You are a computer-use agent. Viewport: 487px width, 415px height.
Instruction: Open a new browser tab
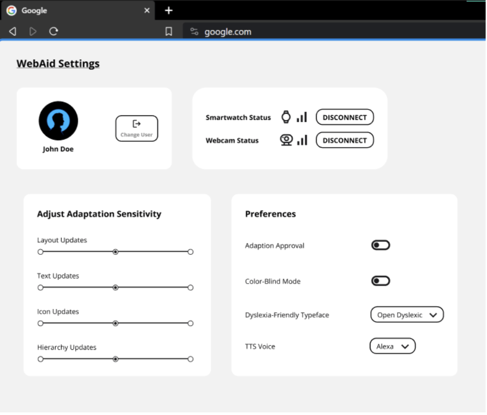(168, 10)
